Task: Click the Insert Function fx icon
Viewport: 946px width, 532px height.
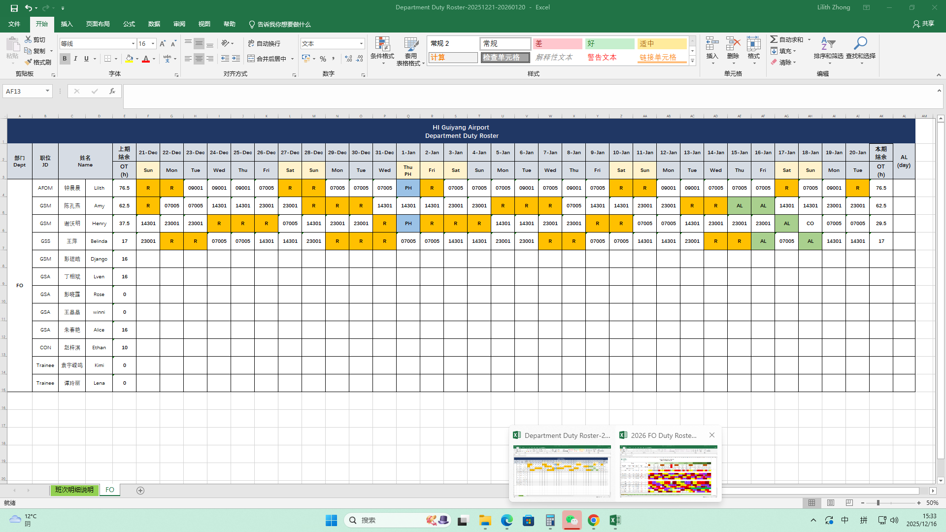Action: click(112, 91)
